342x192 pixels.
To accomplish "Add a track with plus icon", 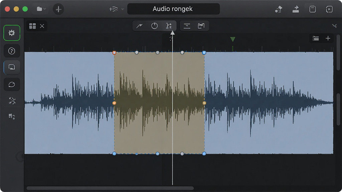I will (328, 39).
